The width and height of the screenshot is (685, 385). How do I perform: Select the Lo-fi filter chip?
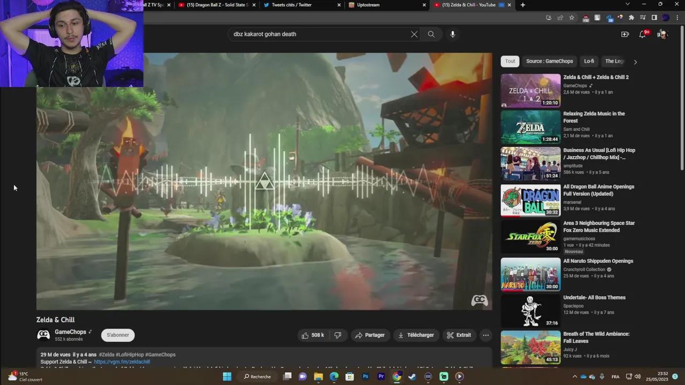589,61
